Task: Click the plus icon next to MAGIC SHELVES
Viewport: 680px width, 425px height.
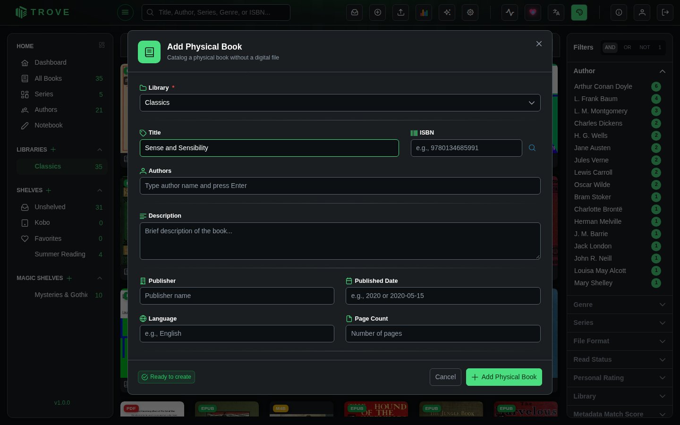Action: click(x=69, y=278)
